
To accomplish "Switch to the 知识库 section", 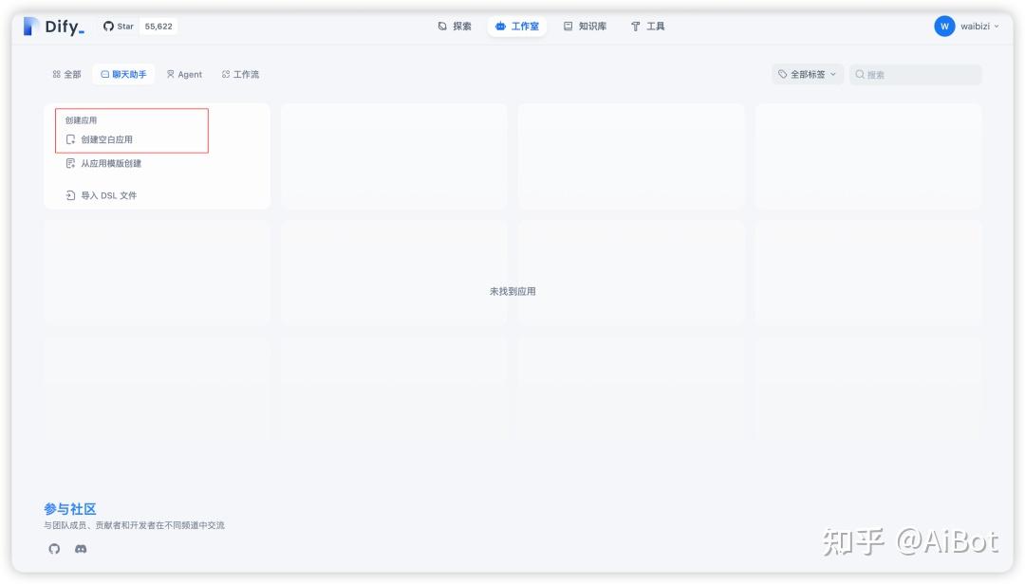I will (588, 26).
